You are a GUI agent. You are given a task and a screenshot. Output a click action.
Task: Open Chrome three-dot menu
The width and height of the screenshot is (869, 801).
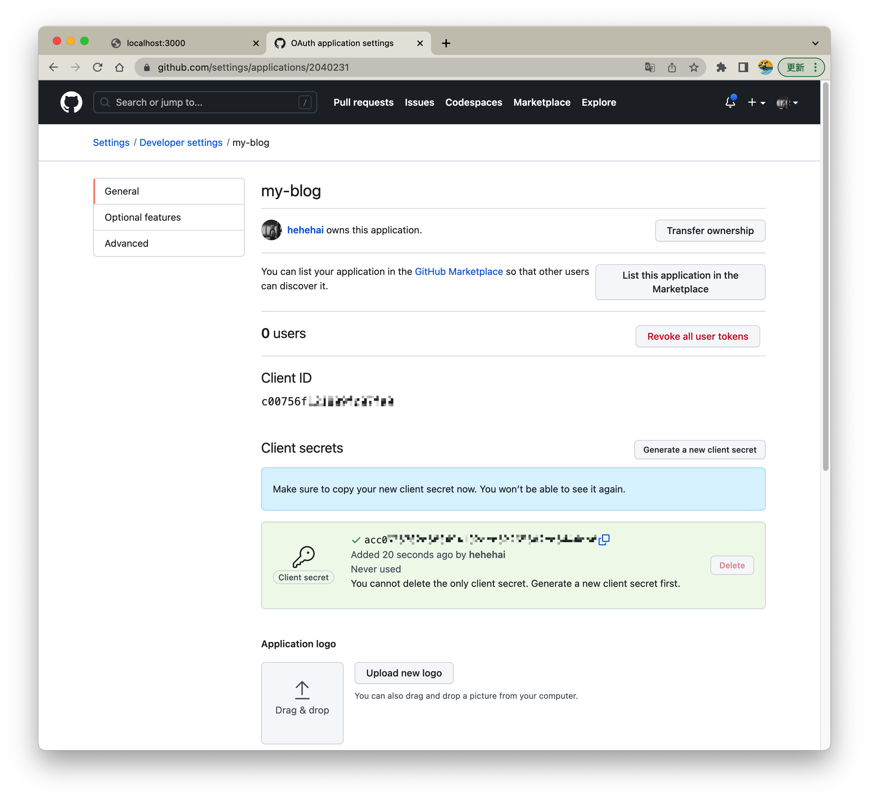[815, 67]
